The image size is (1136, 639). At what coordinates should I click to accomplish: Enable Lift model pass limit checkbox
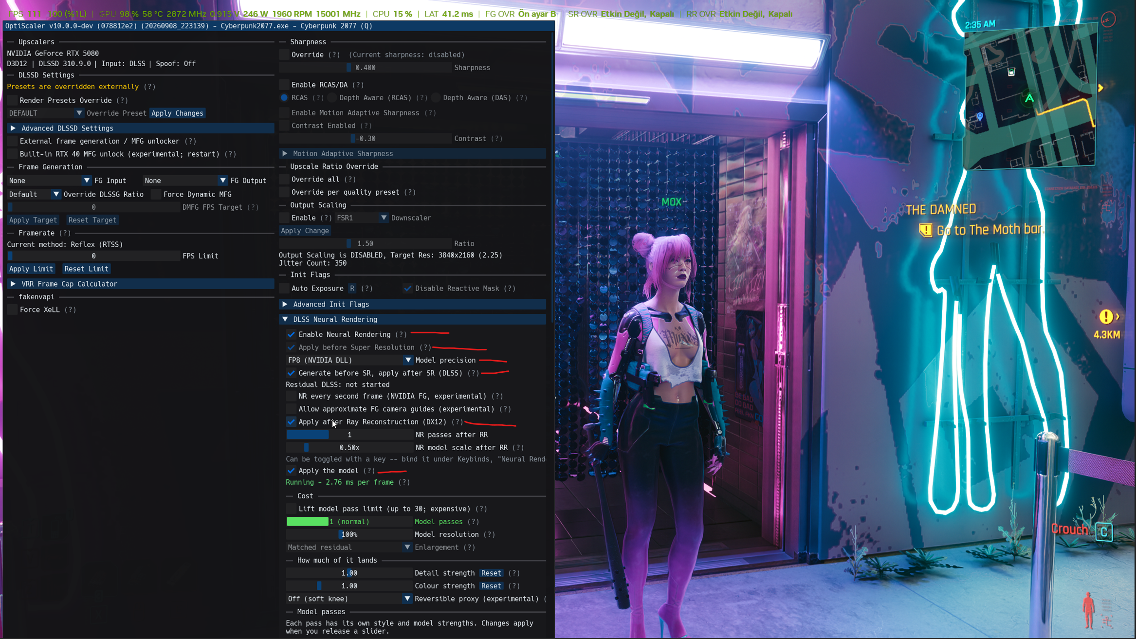pos(291,509)
